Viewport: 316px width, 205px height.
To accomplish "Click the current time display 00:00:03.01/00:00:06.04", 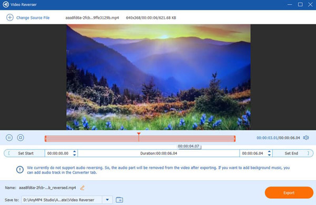I will [x=278, y=138].
